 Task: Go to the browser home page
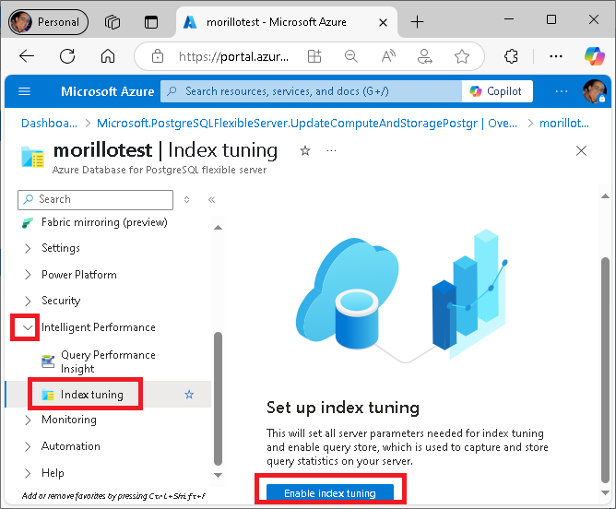click(108, 56)
